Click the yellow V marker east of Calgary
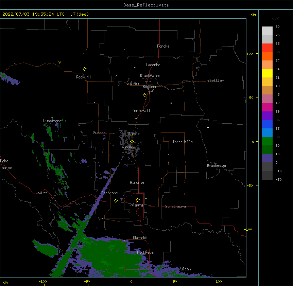 pos(146,198)
